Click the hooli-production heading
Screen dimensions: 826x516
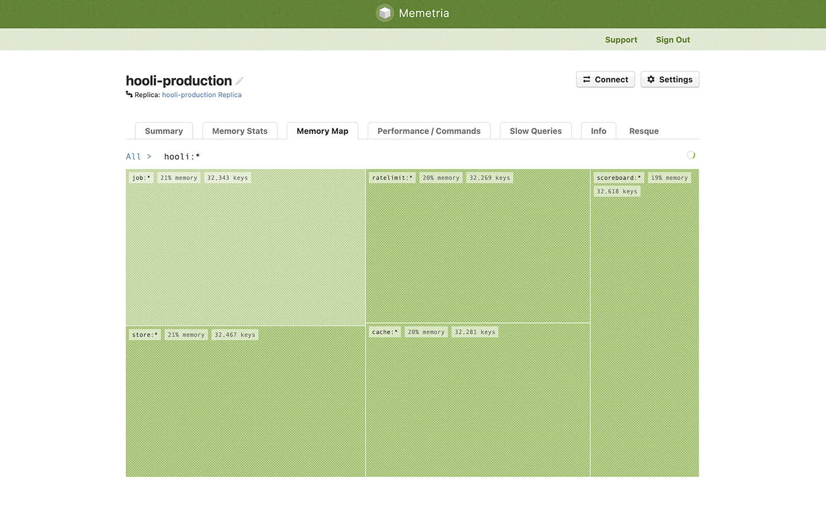179,81
